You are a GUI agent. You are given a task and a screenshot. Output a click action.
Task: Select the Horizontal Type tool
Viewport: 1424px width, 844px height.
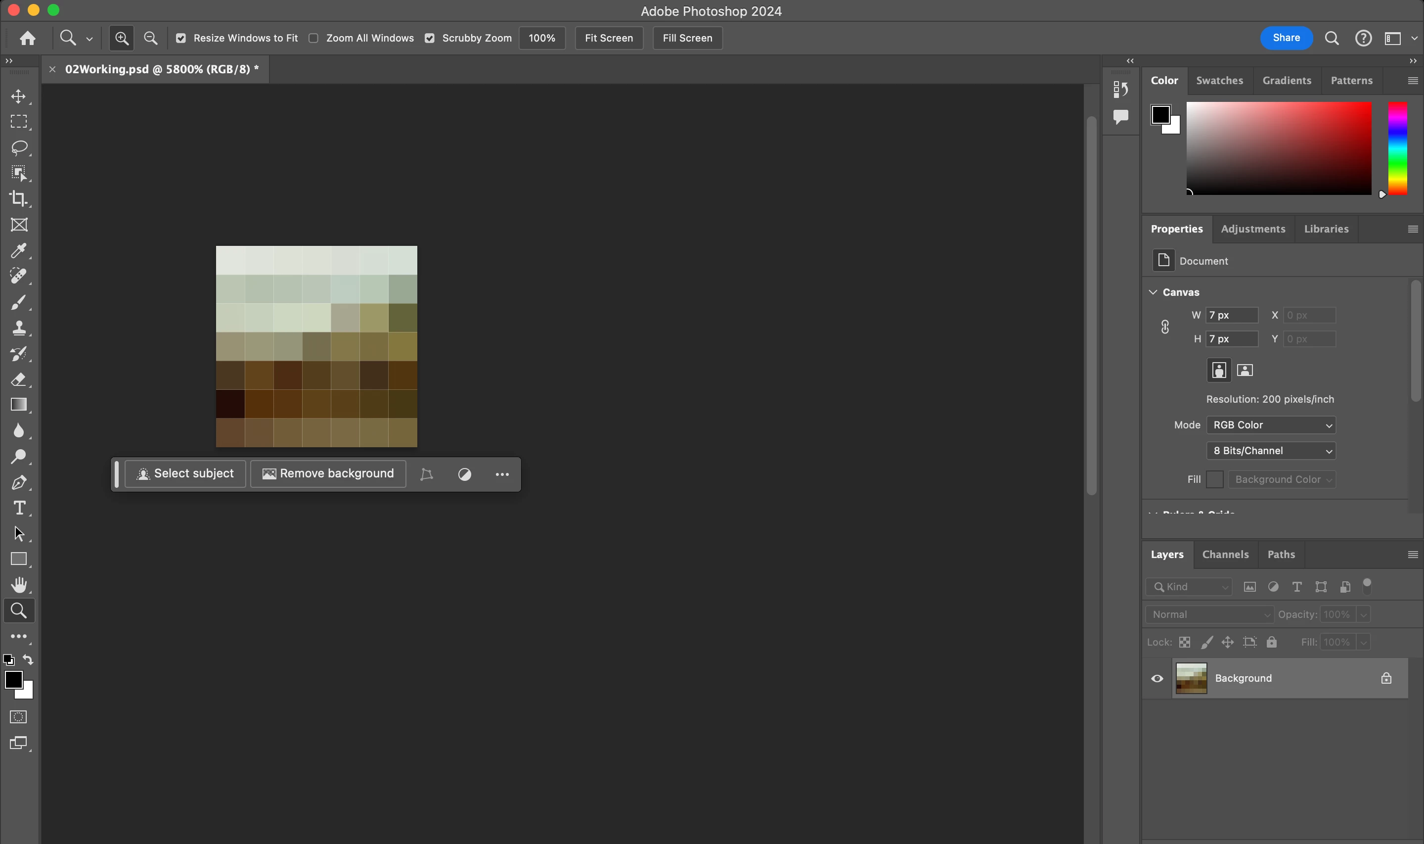click(x=19, y=508)
